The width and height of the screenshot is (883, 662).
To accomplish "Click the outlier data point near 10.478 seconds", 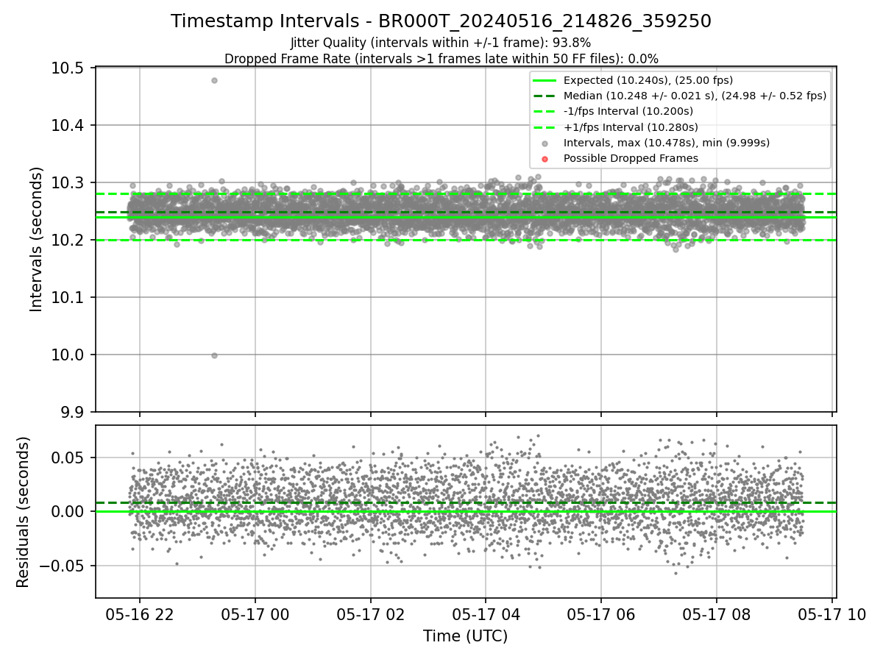I will [214, 80].
